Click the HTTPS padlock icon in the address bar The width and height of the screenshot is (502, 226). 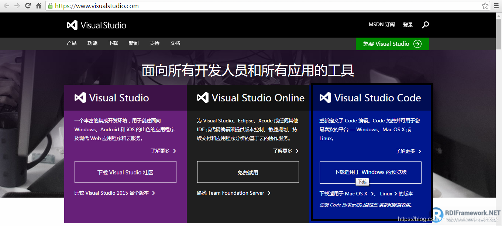[50, 6]
